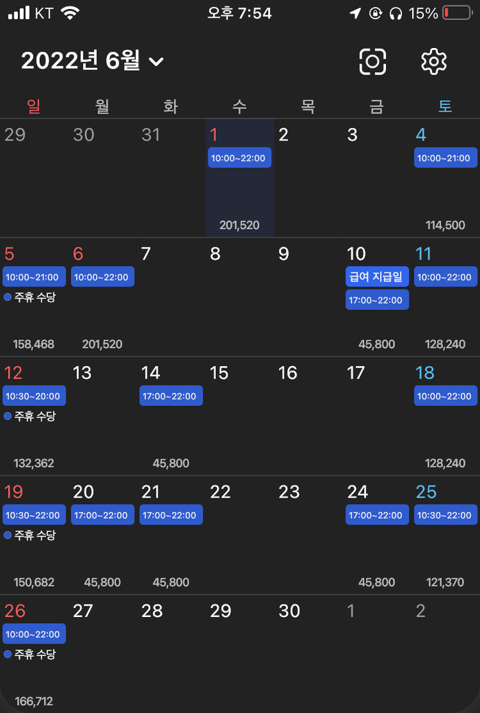Open the 10:00~22:00 shift on June 1

tap(239, 158)
